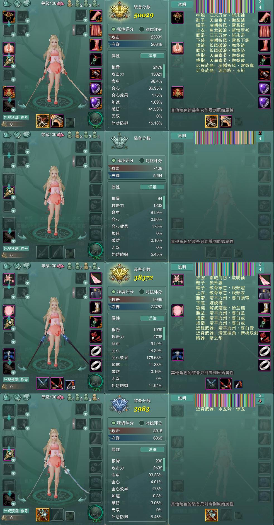Select the pink sleeve wristguard slot in 38372 panel
This screenshot has width=274, height=525.
click(96, 278)
